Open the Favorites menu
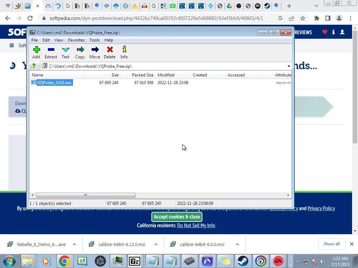Image resolution: width=358 pixels, height=268 pixels. [x=76, y=40]
